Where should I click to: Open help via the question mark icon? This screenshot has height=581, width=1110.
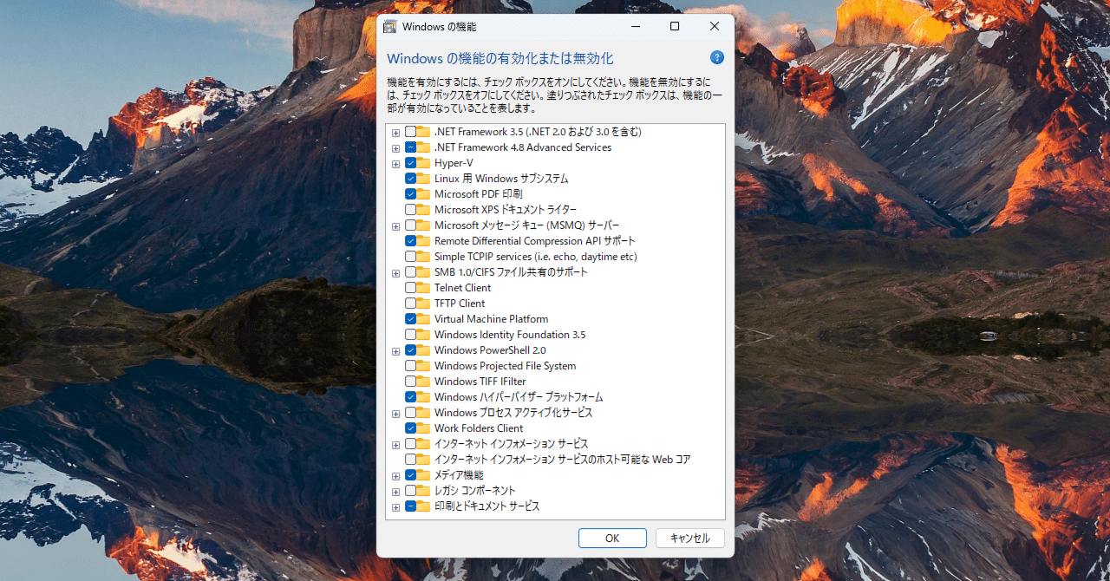(716, 57)
